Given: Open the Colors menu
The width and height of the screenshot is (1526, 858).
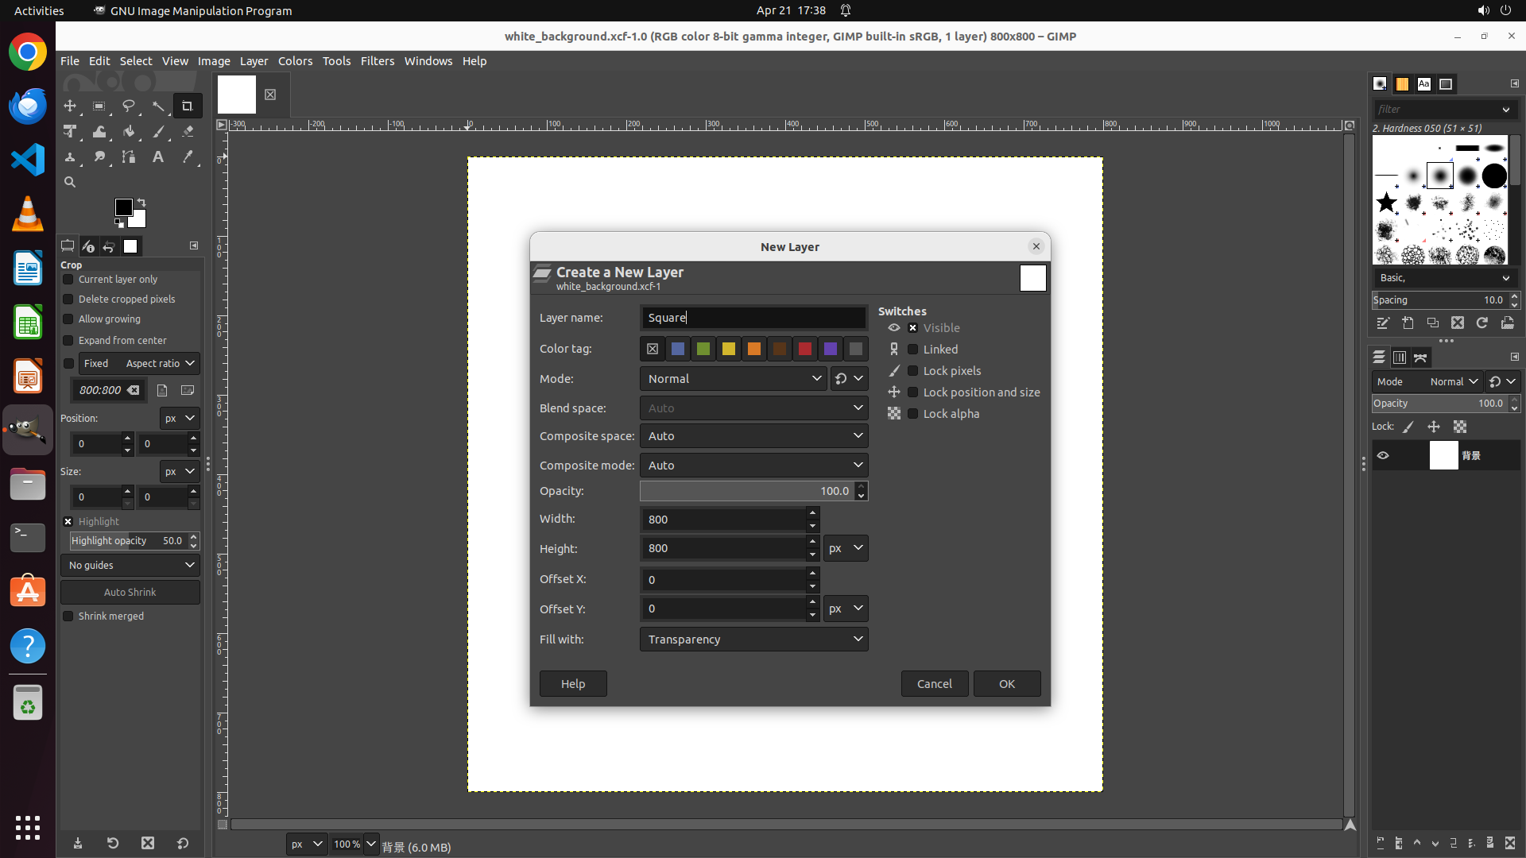Looking at the screenshot, I should tap(296, 61).
